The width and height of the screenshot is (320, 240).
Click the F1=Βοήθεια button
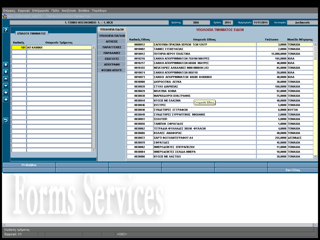pos(29,165)
